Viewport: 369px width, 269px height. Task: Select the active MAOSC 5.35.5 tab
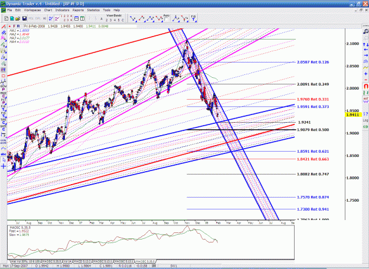tap(145, 261)
